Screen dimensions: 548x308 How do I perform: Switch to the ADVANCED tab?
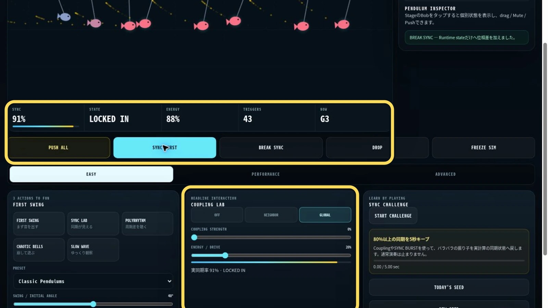[445, 174]
